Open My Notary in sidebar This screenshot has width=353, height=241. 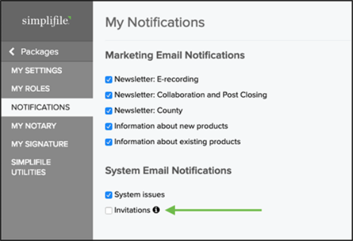pos(47,126)
